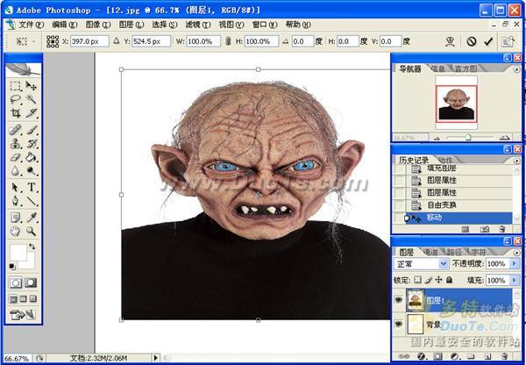Open the 不透明度 opacity slider arrow
Viewport: 526px width, 365px height.
point(515,263)
